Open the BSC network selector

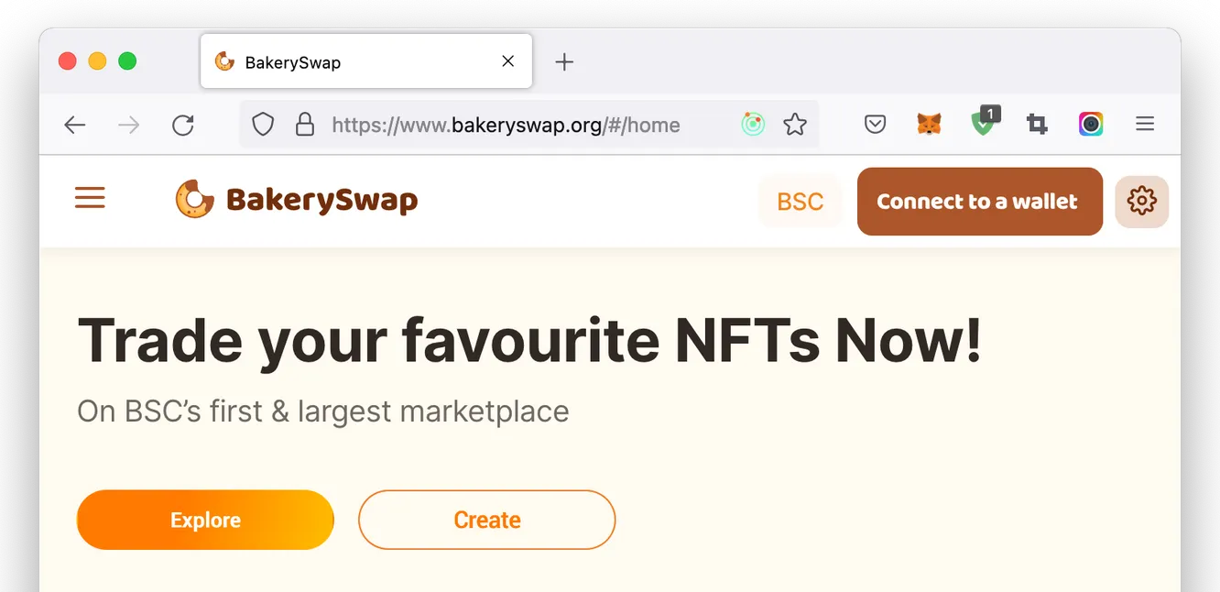(x=800, y=202)
